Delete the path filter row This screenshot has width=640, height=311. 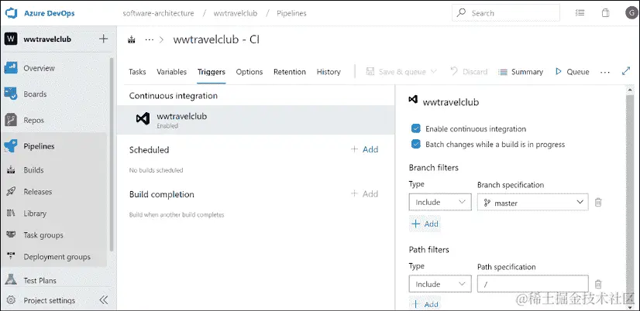tap(598, 284)
